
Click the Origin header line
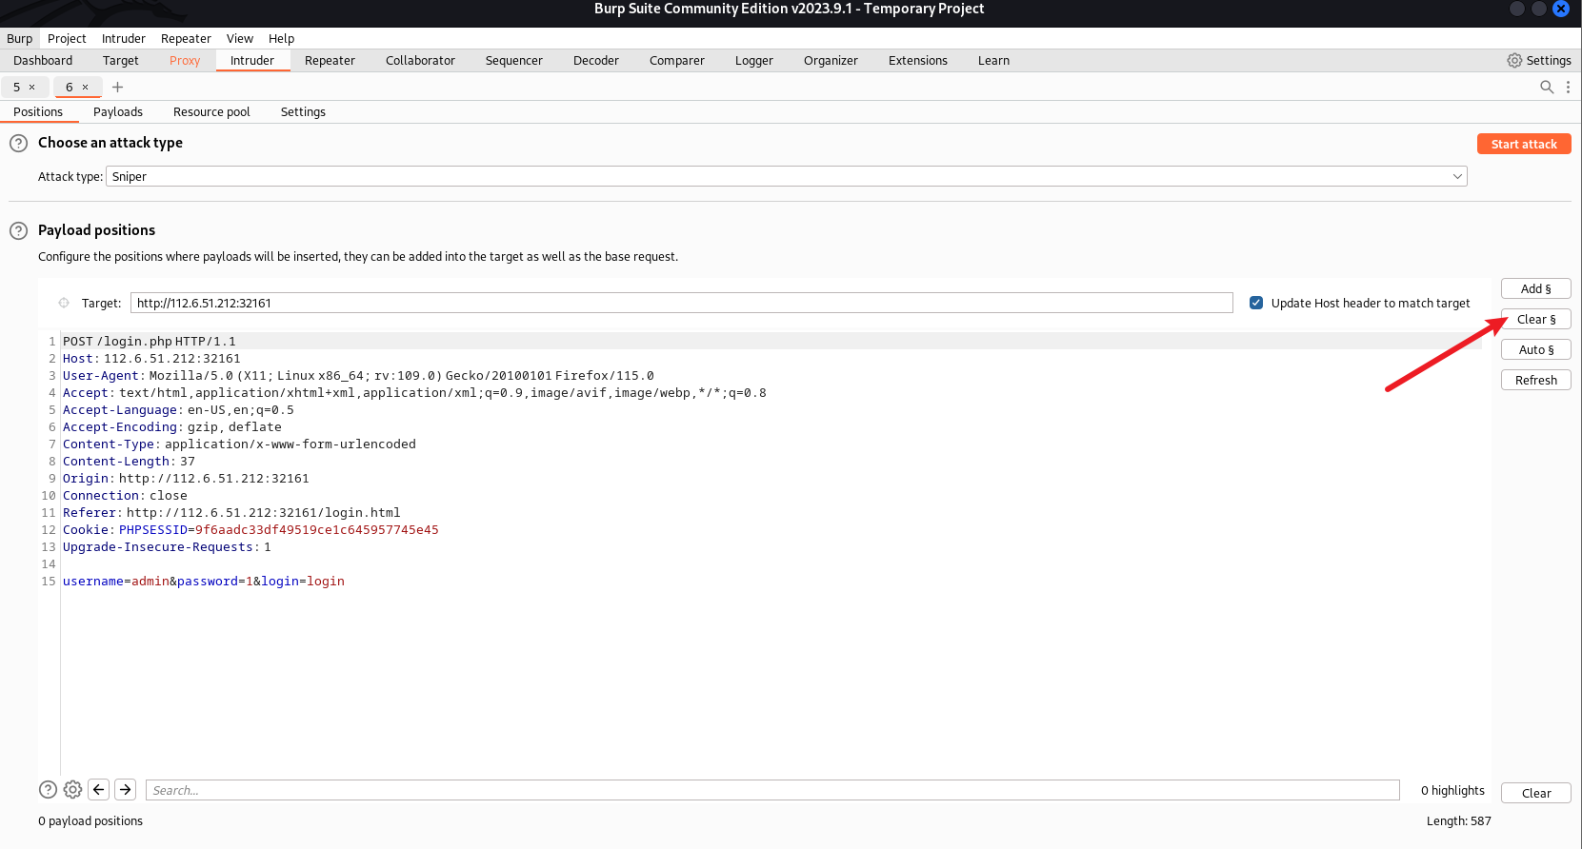(186, 478)
